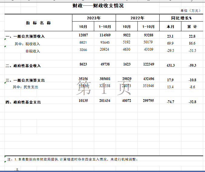Image resolution: width=205 pixels, height=172 pixels.
Task: Click the cell containing 114569
Action: (105, 35)
